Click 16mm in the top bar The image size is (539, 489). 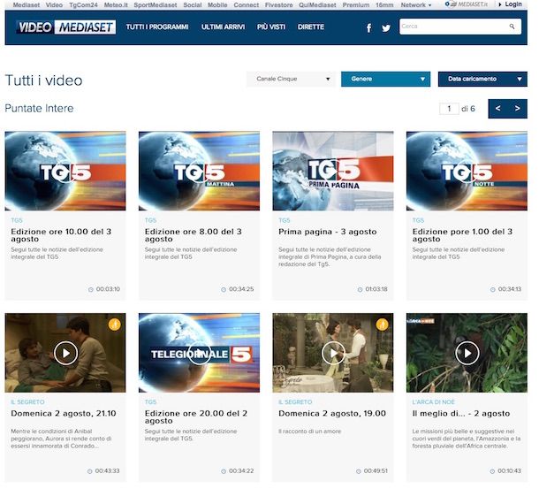point(384,5)
